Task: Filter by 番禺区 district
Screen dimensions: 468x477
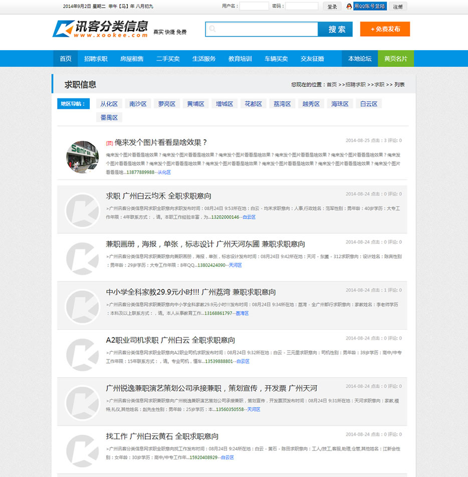Action: 109,117
